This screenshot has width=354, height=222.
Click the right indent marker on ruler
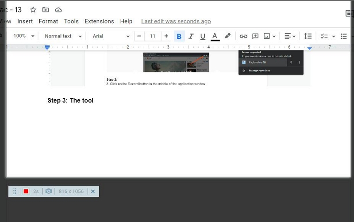(310, 48)
